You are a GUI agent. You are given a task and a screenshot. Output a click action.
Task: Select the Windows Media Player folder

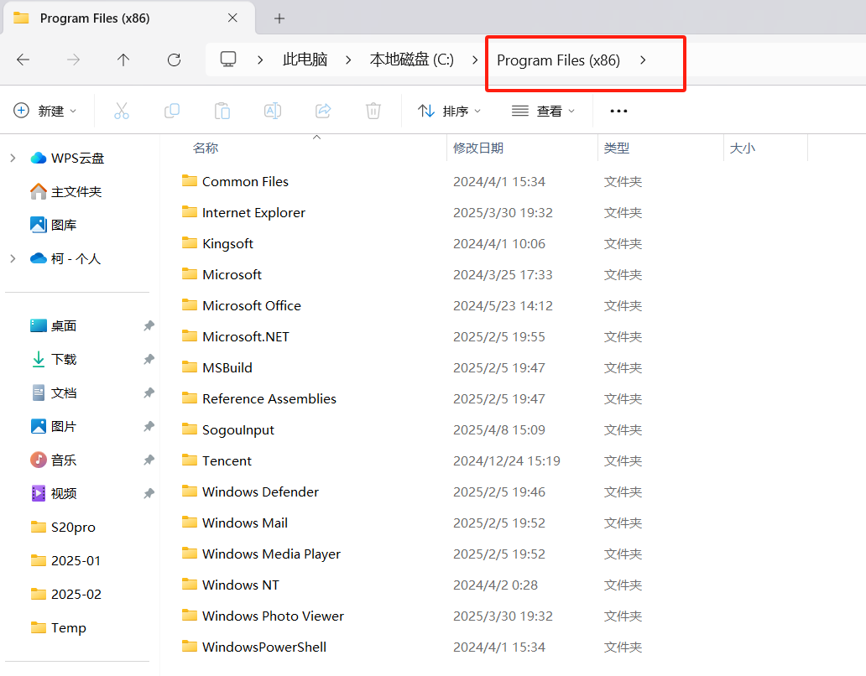[x=271, y=554]
